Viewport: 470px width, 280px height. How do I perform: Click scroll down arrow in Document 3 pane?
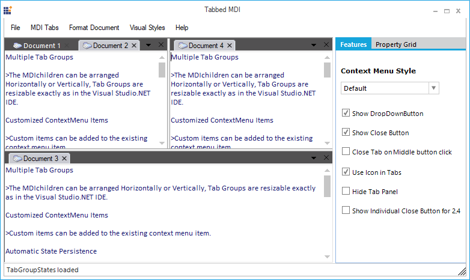tap(328, 257)
